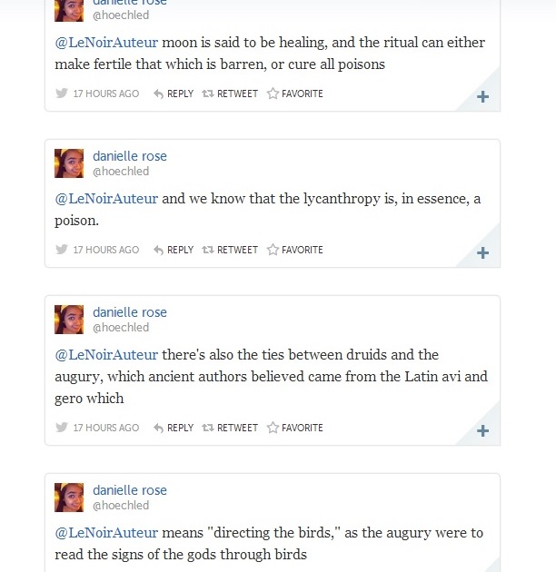Expand the moon healing tweet with plus corner
Image resolution: width=556 pixels, height=572 pixels.
482,97
